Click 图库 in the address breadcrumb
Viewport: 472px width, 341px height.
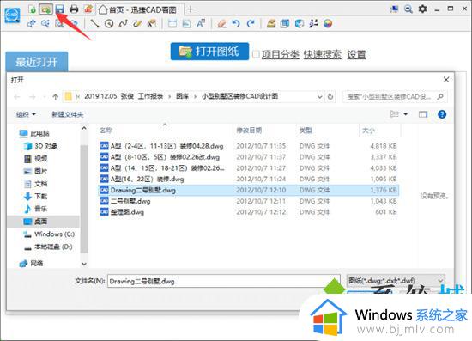pyautogui.click(x=182, y=96)
